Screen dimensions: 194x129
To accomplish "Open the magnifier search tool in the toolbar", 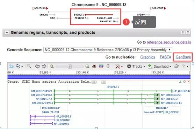I will click(29, 66).
